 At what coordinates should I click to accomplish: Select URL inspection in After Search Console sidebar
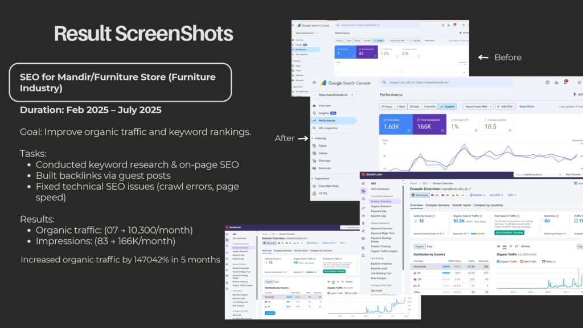click(329, 128)
